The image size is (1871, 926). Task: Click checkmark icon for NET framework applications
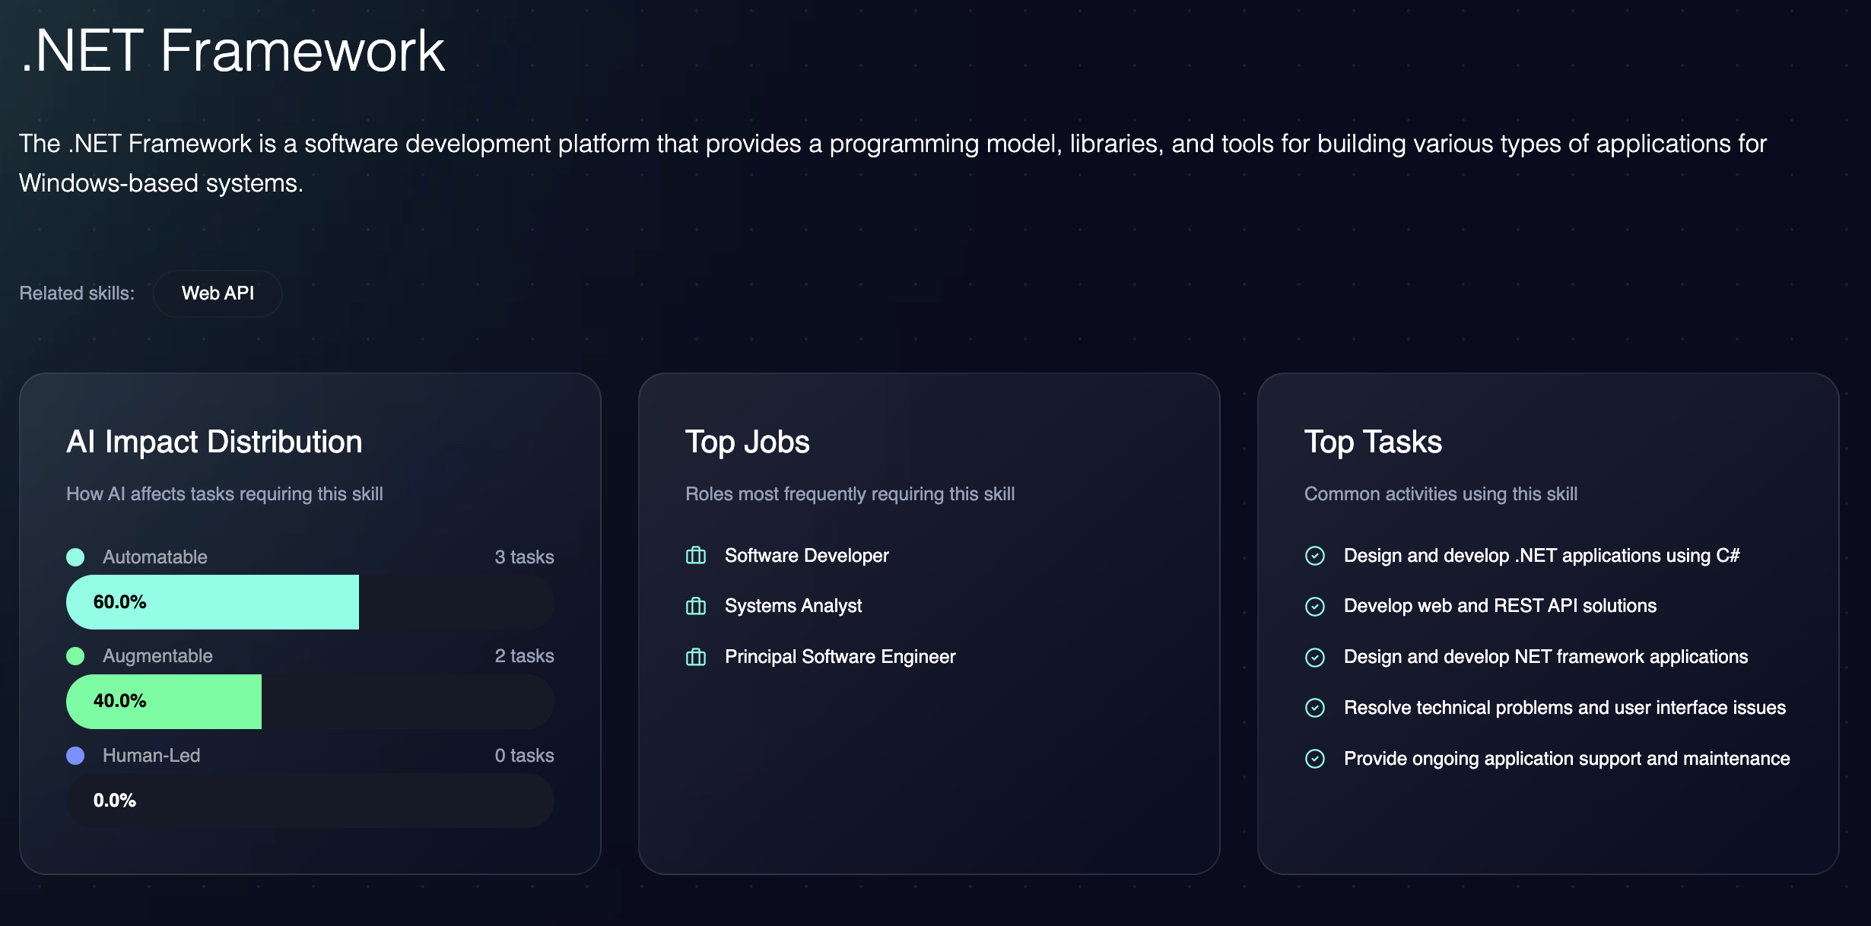[1314, 657]
